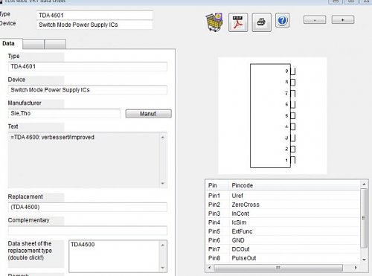
Task: Click pin table horizontal scroll left arrow
Action: pos(210,268)
